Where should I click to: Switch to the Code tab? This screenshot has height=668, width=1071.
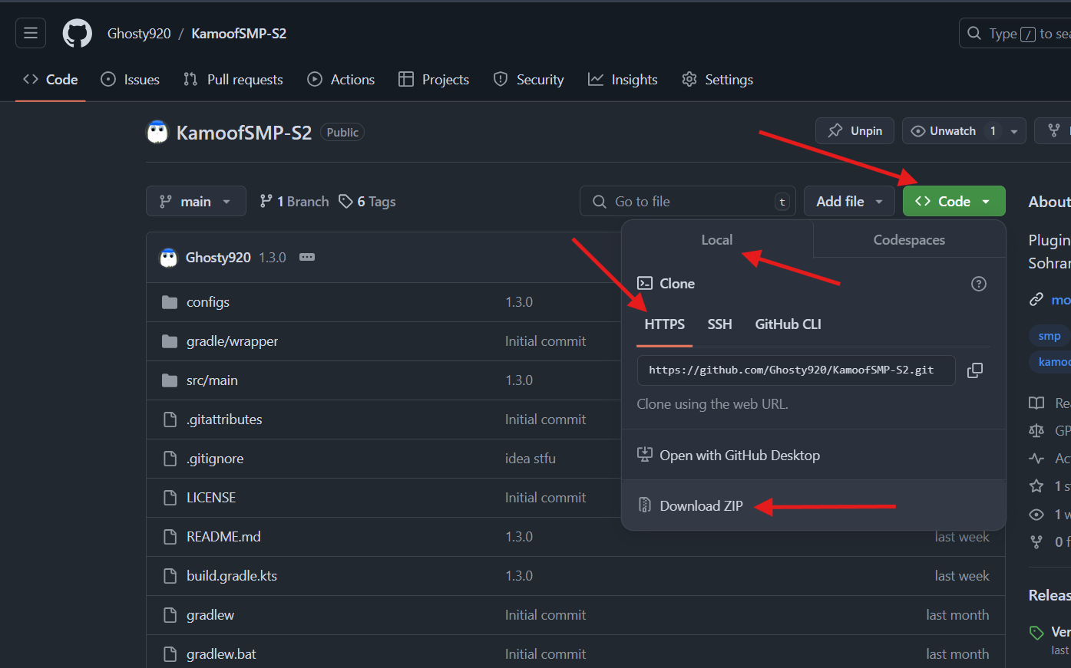51,80
